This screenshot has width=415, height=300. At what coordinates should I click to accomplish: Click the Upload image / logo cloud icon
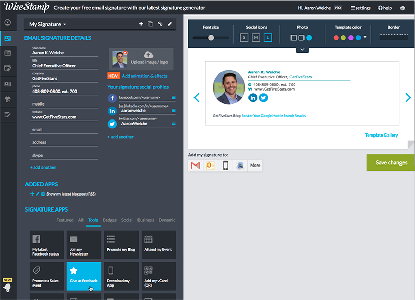148,55
